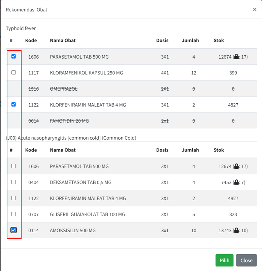Deselect the Amoksisilin 500 MG checkbox

click(13, 230)
